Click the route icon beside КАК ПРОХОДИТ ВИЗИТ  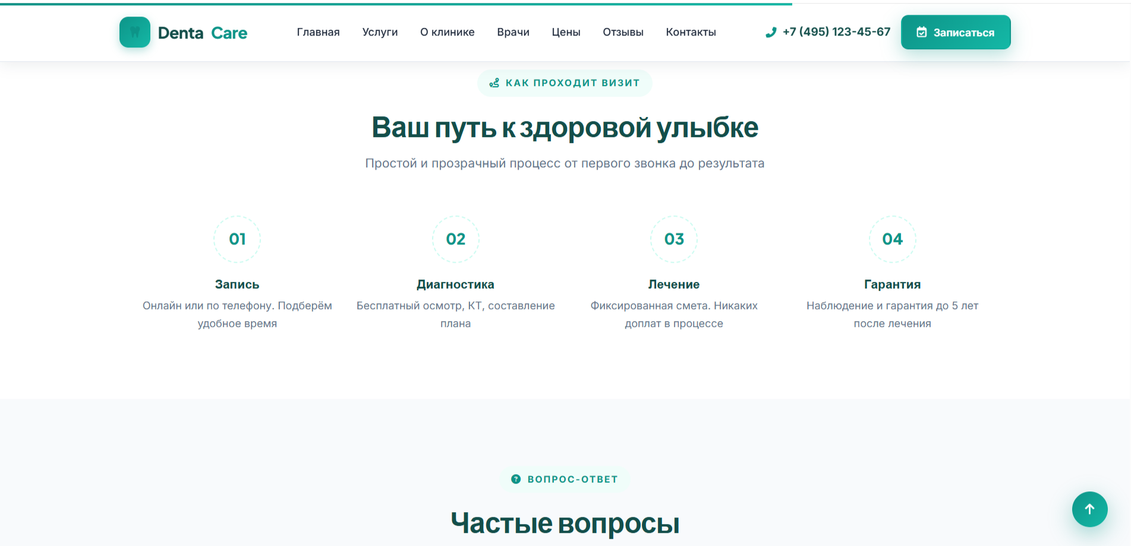point(494,83)
